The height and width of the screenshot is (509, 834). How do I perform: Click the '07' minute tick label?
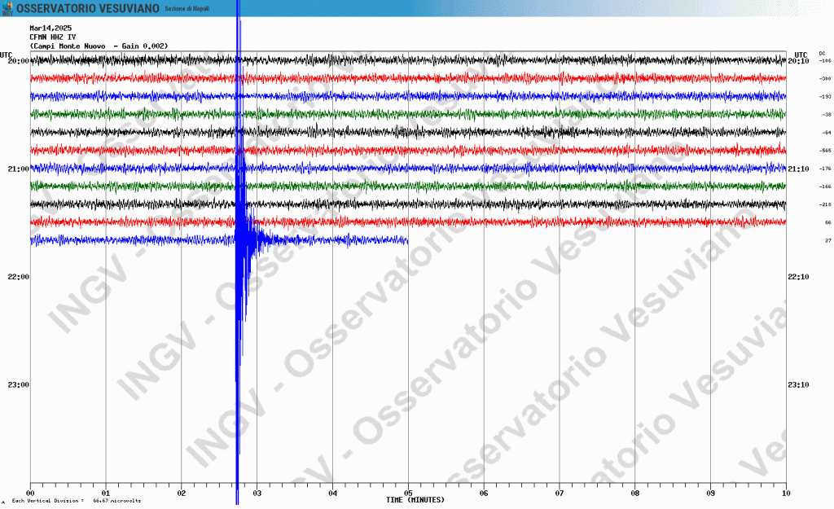(x=559, y=494)
